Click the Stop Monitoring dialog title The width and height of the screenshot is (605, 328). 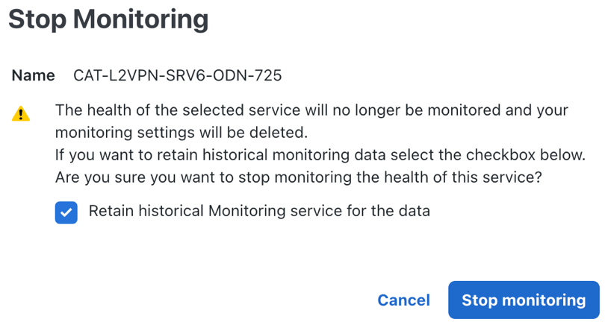click(x=108, y=20)
